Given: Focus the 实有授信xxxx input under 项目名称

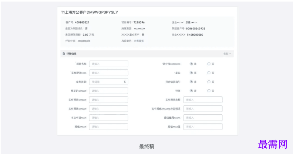Looking at the screenshot, I should (x=109, y=73).
